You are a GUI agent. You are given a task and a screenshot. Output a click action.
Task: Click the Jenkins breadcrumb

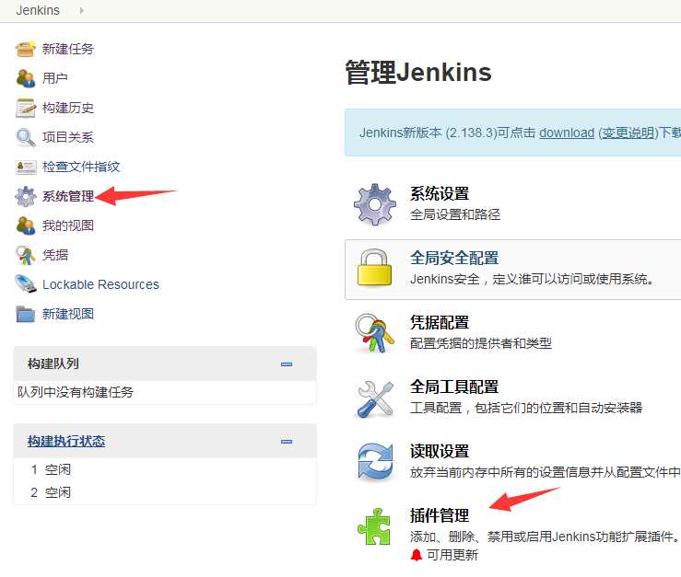[38, 10]
